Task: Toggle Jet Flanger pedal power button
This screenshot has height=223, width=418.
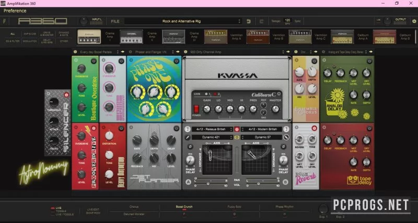Action: (x=177, y=128)
